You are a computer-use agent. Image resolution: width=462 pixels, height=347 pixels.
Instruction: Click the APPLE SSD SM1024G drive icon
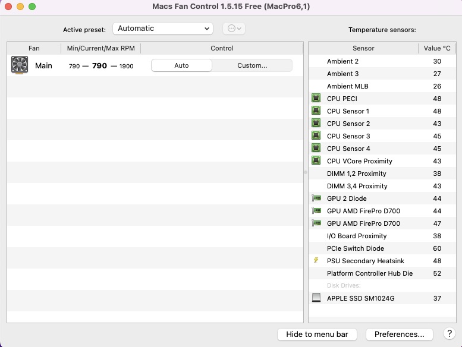click(316, 298)
